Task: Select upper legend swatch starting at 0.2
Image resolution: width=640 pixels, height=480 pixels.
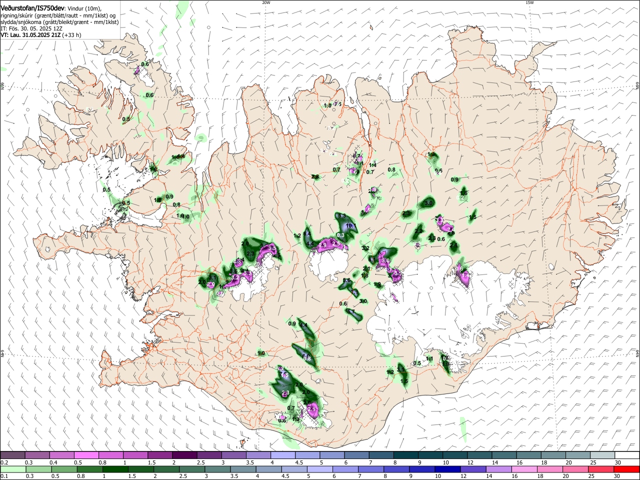Action: [x=12, y=455]
